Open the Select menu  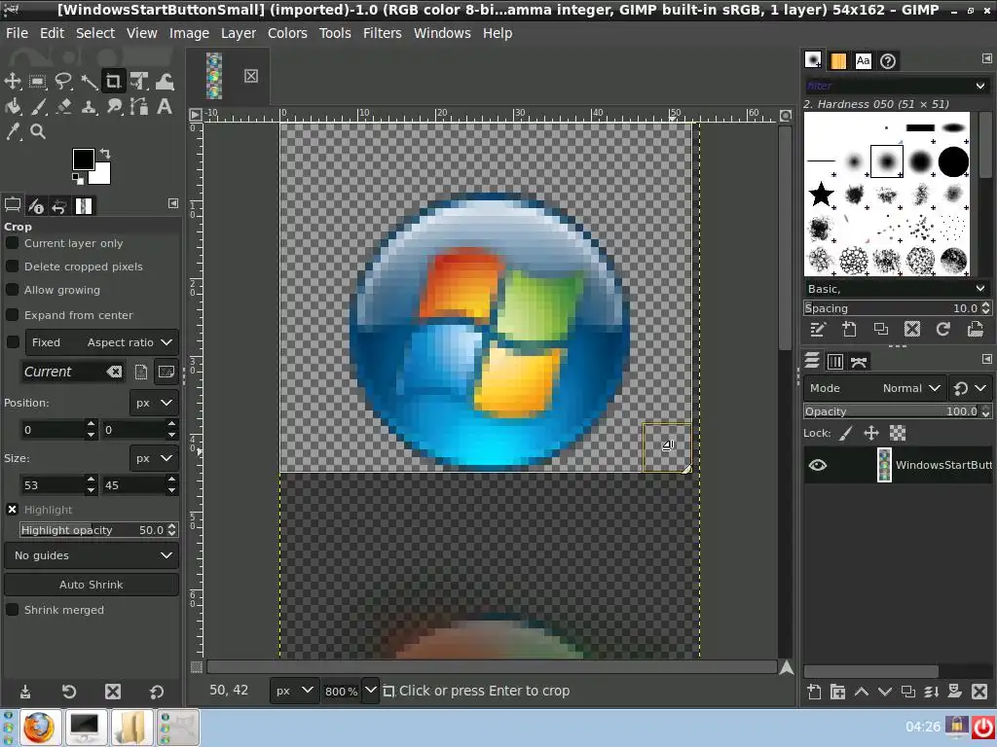[x=95, y=33]
